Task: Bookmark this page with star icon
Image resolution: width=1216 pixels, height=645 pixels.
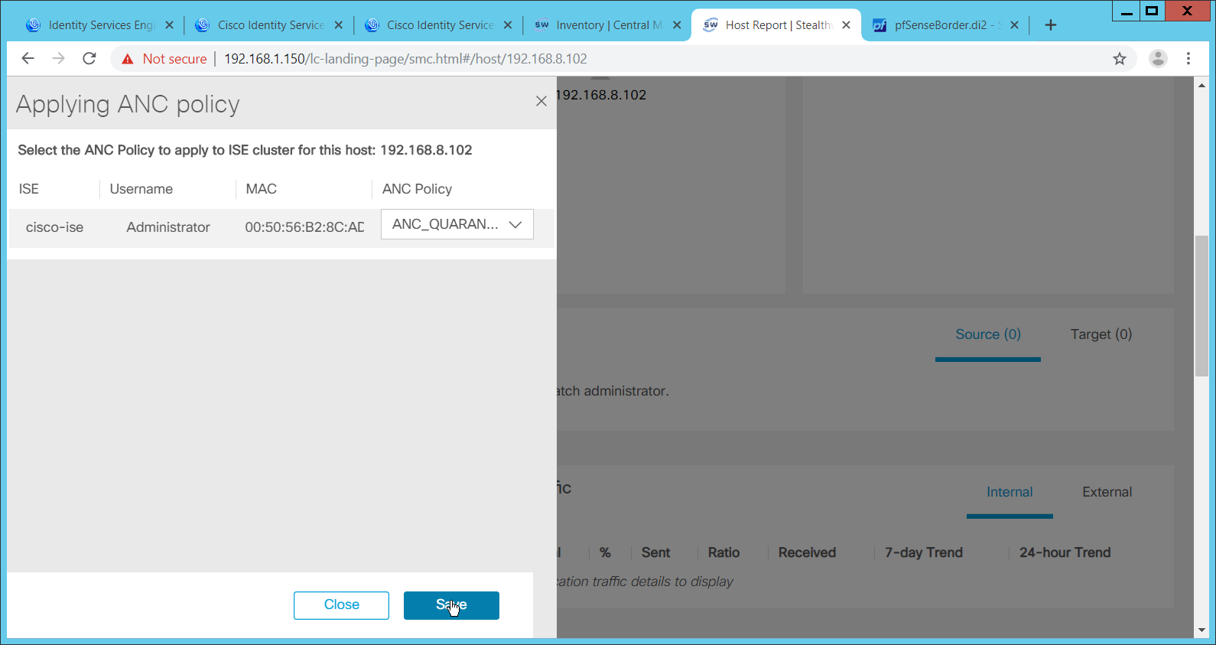Action: tap(1120, 59)
